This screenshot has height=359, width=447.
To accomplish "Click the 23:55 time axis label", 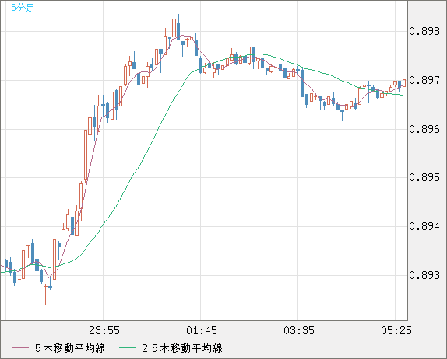I will click(104, 330).
